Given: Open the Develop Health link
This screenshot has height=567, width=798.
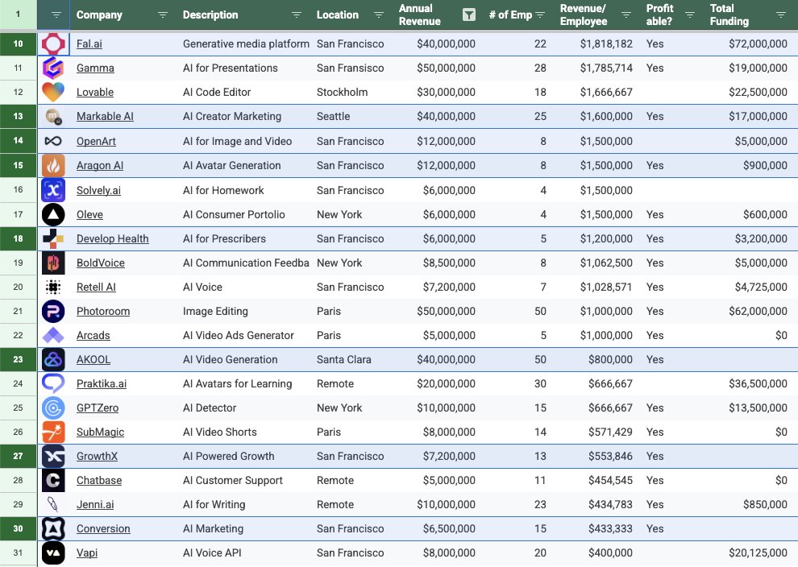Looking at the screenshot, I should click(x=113, y=238).
